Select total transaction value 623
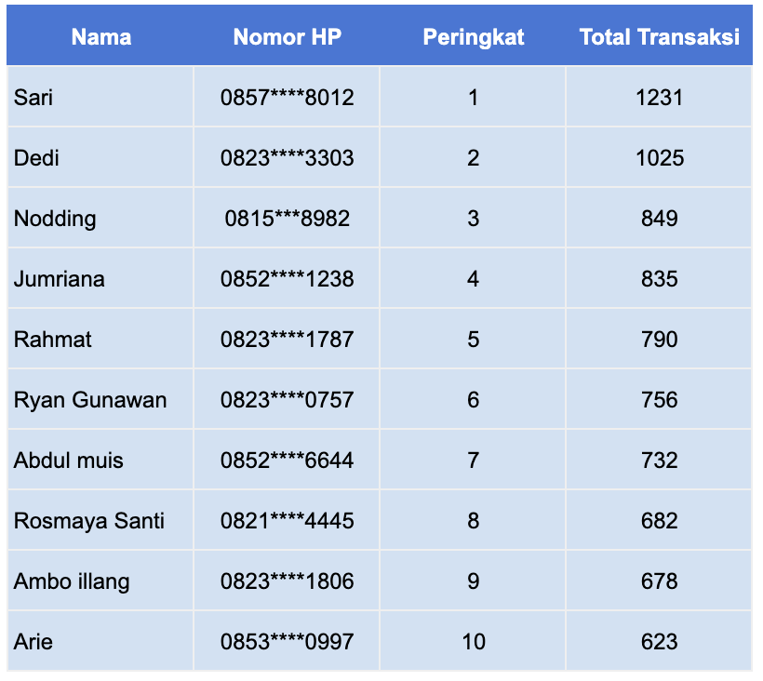This screenshot has height=681, width=763. pos(660,642)
